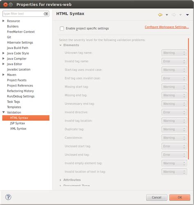This screenshot has height=205, width=194.
Task: Open Invalid tag location severity dropdown
Action: point(174,121)
